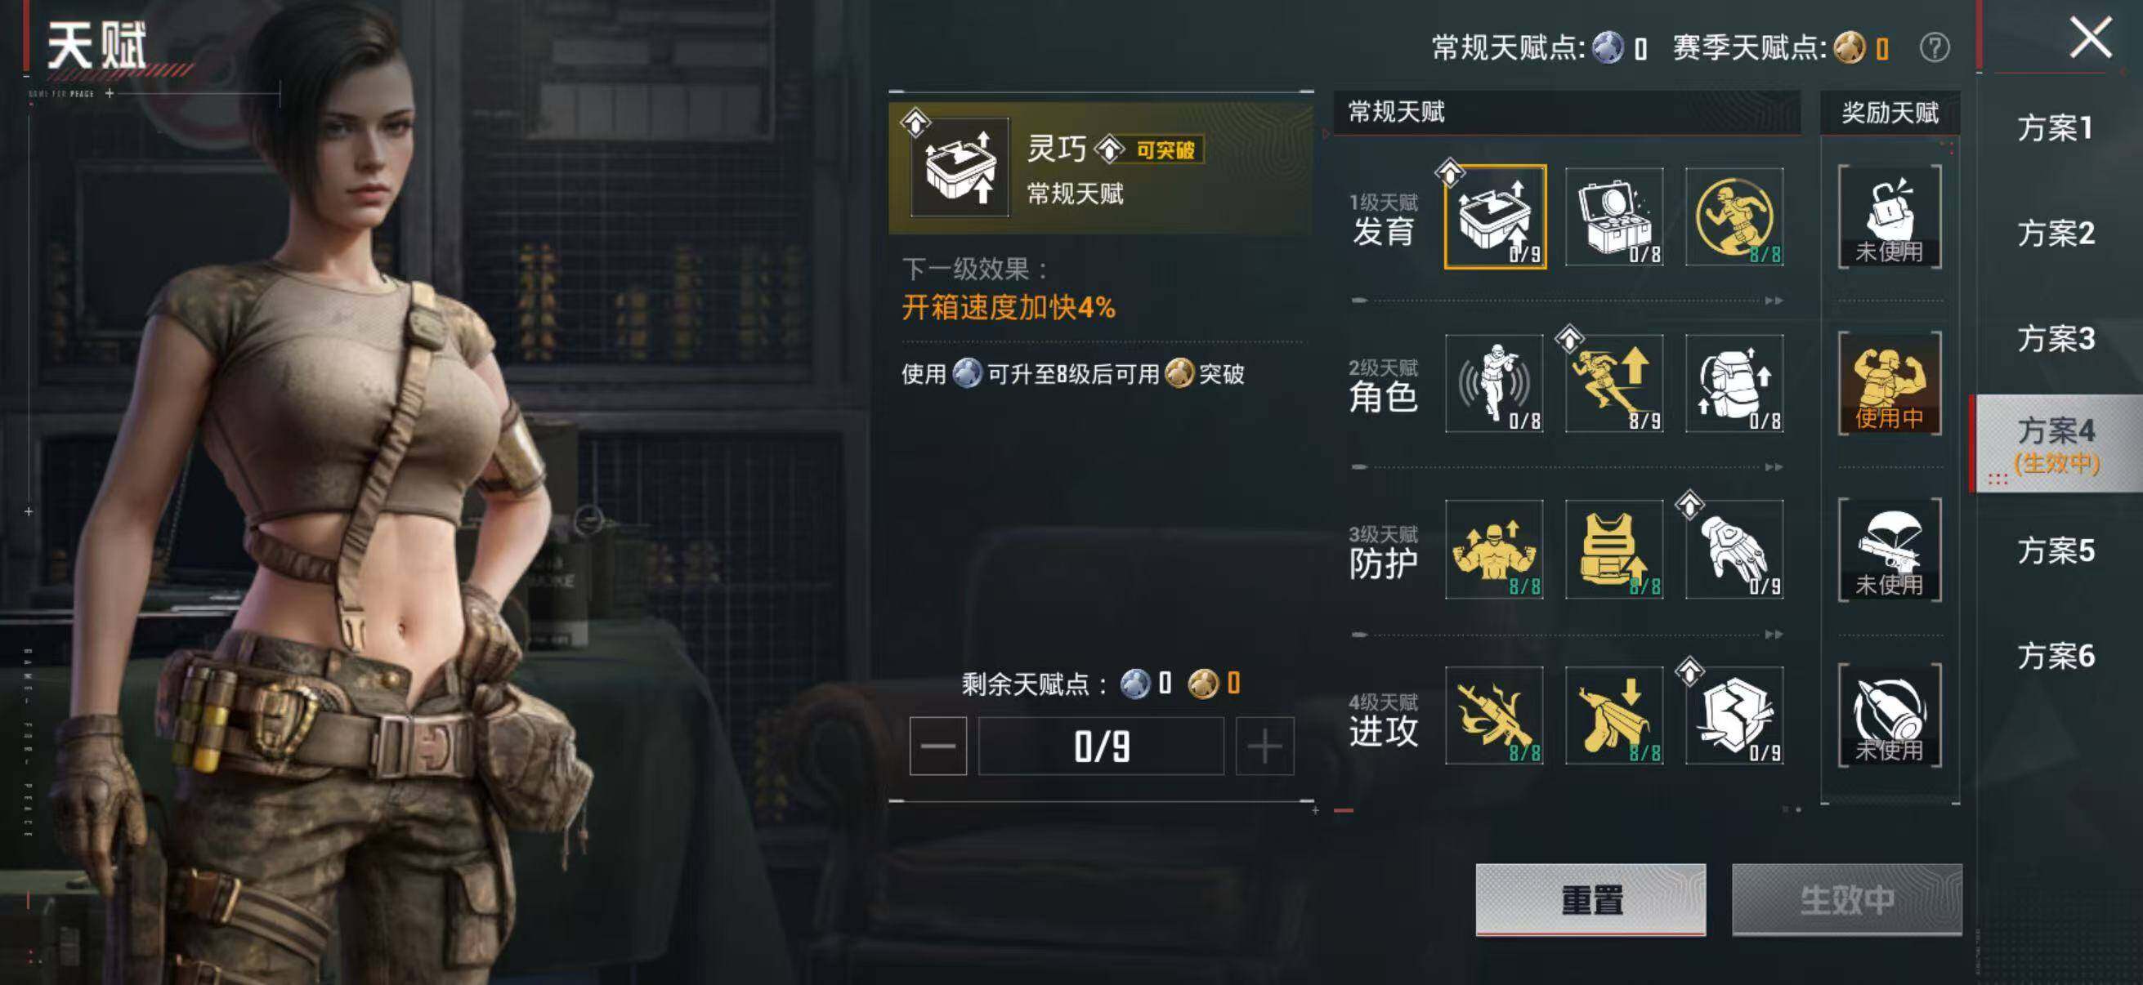The width and height of the screenshot is (2143, 985).
Task: Increase talent level with plus button
Action: tap(1264, 747)
